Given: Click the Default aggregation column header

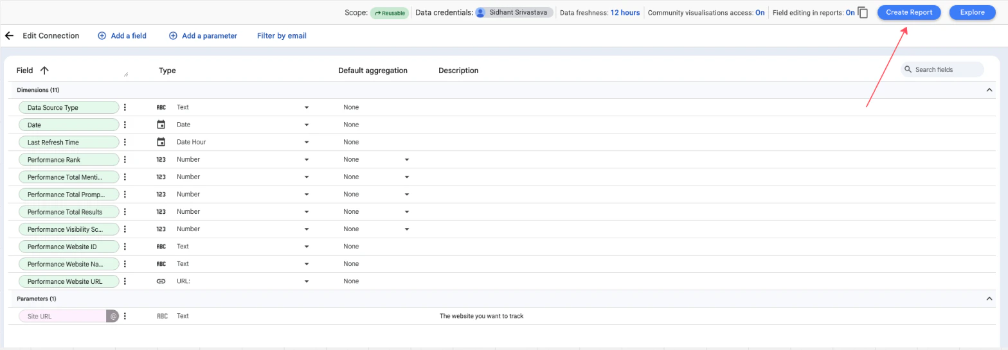Looking at the screenshot, I should [373, 71].
